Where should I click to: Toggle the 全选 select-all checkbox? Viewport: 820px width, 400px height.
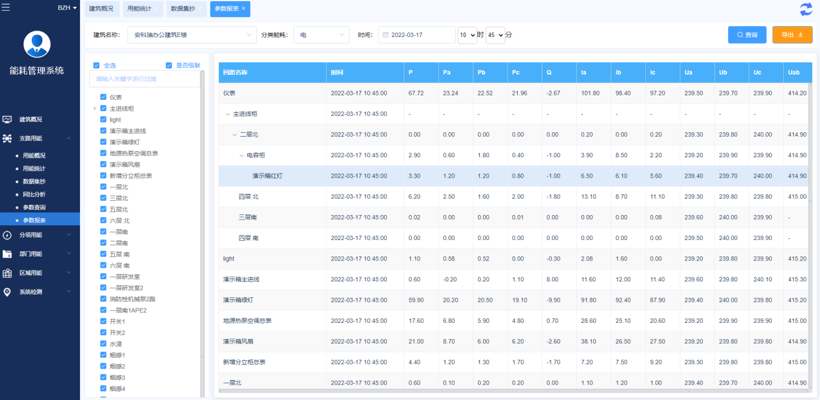click(x=96, y=65)
